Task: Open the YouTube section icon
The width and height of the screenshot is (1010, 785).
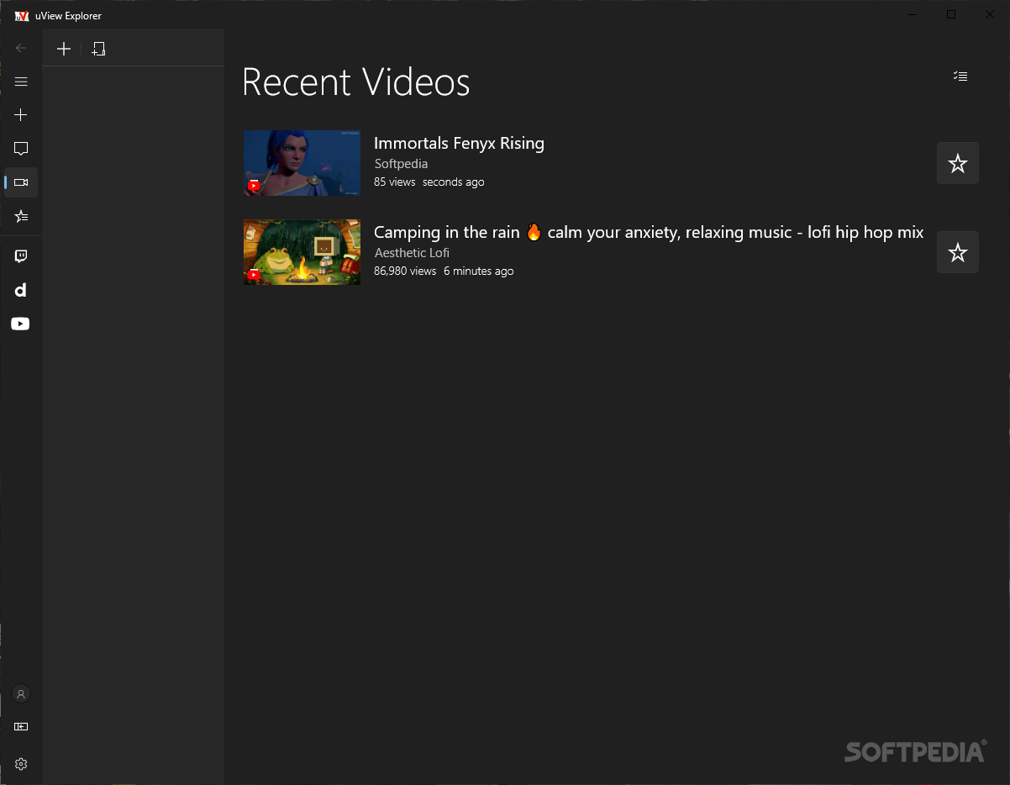Action: coord(21,324)
